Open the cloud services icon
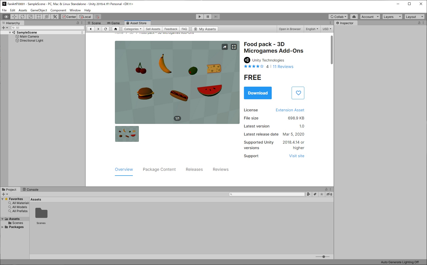The width and height of the screenshot is (427, 265). (354, 17)
